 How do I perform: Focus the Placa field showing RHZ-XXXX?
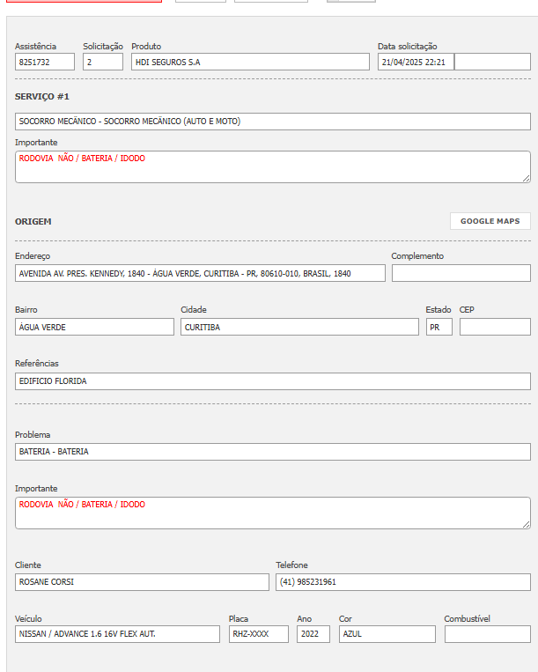point(258,634)
